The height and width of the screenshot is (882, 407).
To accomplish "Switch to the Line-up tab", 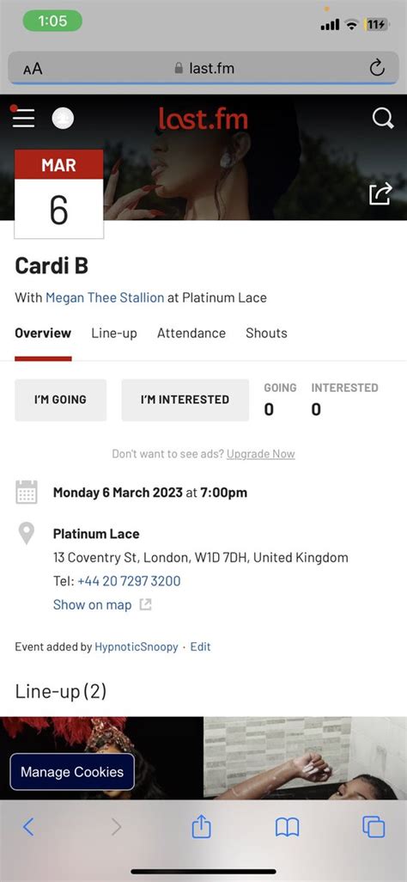I will [x=114, y=333].
